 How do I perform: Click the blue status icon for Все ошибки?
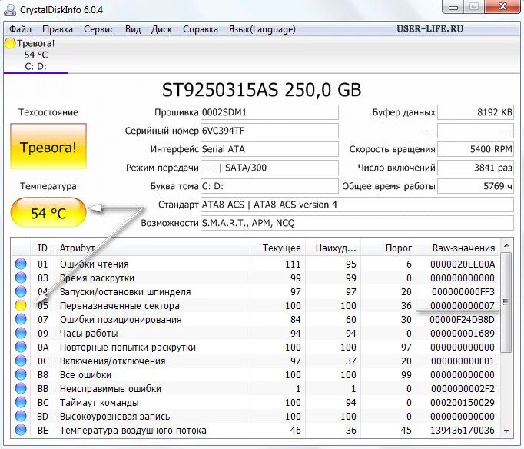21,374
